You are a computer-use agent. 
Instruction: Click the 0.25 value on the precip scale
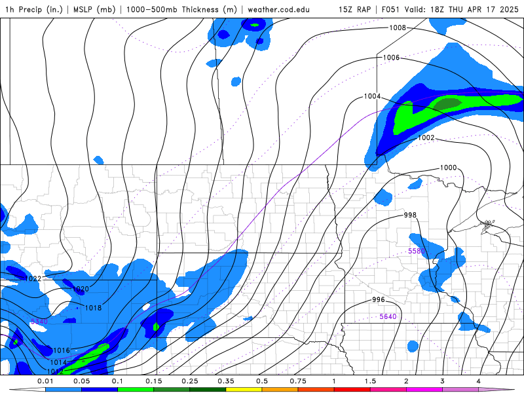[x=190, y=381]
